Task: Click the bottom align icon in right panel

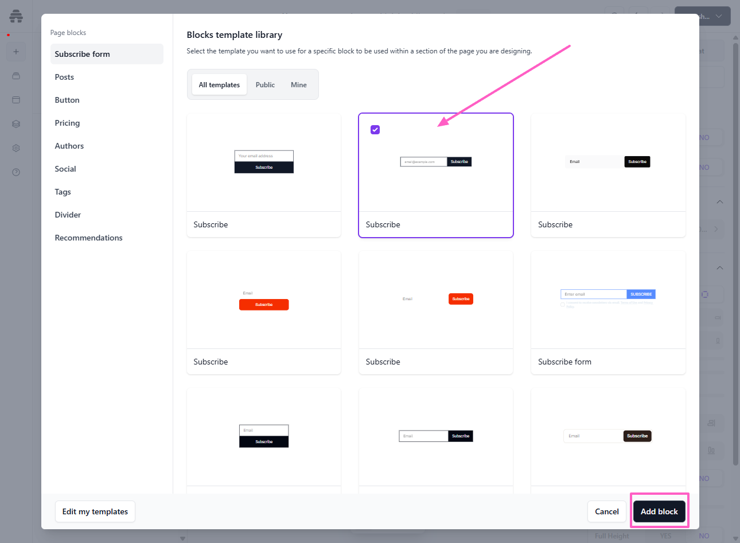Action: point(711,450)
